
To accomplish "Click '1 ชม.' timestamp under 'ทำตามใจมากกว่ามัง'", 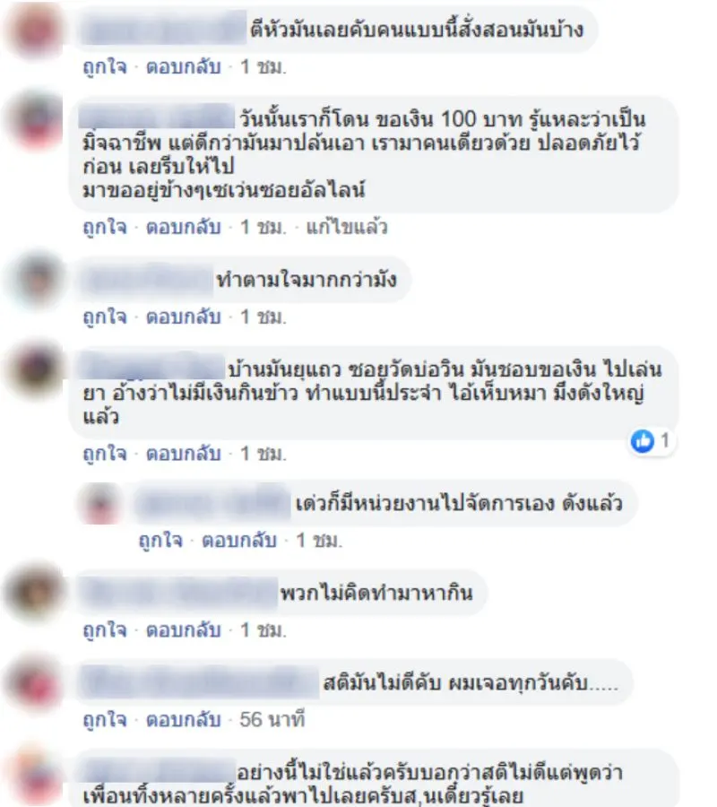I will 263,317.
